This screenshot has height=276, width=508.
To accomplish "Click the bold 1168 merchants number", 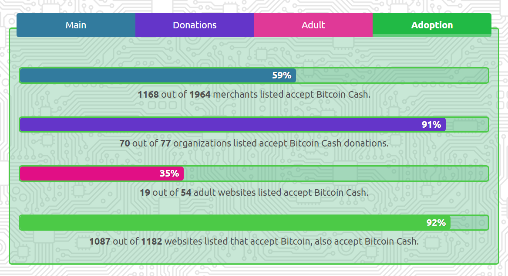I will (148, 94).
